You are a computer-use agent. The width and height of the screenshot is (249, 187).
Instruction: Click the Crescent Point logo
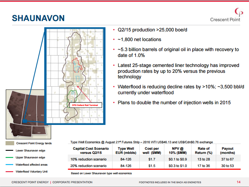(x=225, y=15)
